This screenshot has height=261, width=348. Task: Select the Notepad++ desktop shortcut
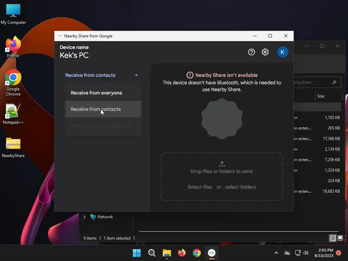click(13, 114)
